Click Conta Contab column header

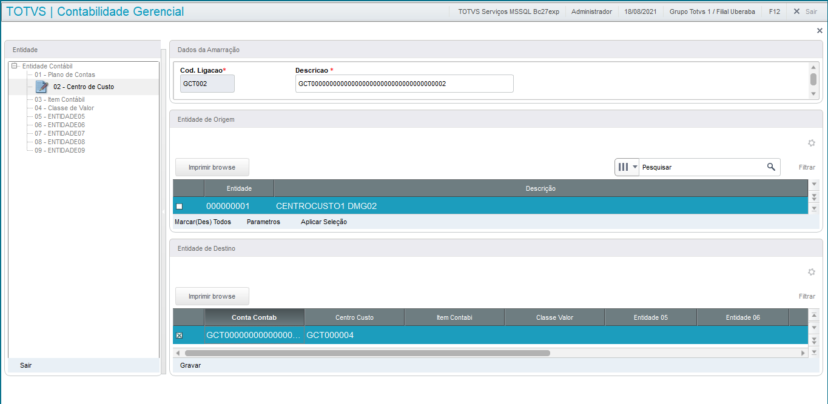tap(254, 317)
